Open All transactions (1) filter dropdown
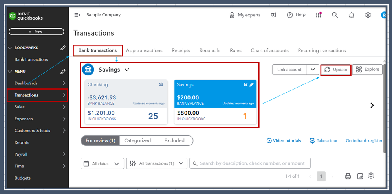This screenshot has width=392, height=194. (x=157, y=163)
